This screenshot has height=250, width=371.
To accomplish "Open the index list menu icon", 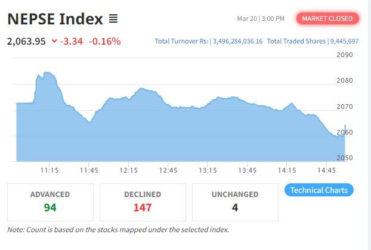I will (x=113, y=18).
